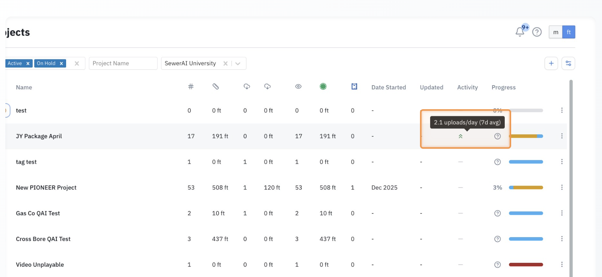The height and width of the screenshot is (277, 602).
Task: Open the notifications bell
Action: point(520,32)
